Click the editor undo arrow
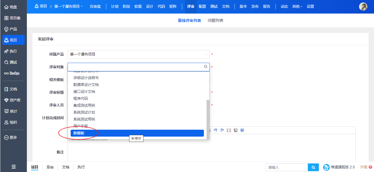 pyautogui.click(x=216, y=130)
